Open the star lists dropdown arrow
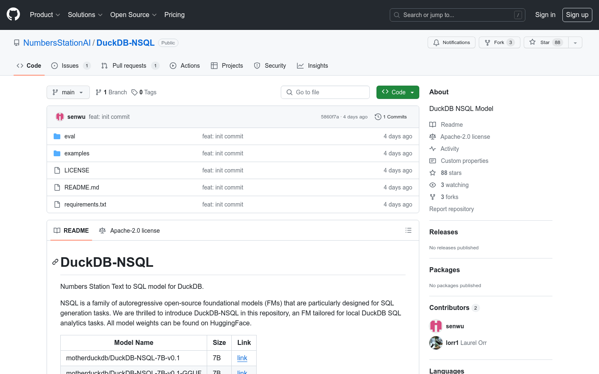Image resolution: width=599 pixels, height=374 pixels. 575,42
